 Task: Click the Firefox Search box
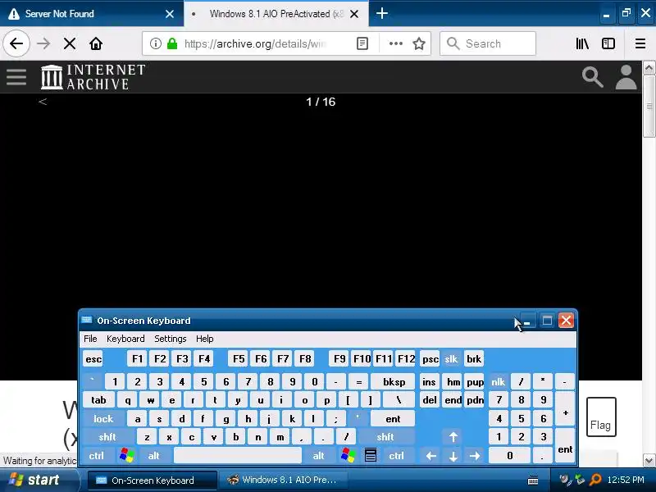pos(488,43)
